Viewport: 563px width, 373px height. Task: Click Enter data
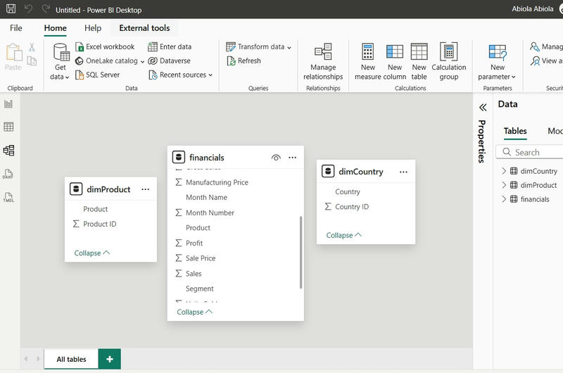(x=170, y=46)
